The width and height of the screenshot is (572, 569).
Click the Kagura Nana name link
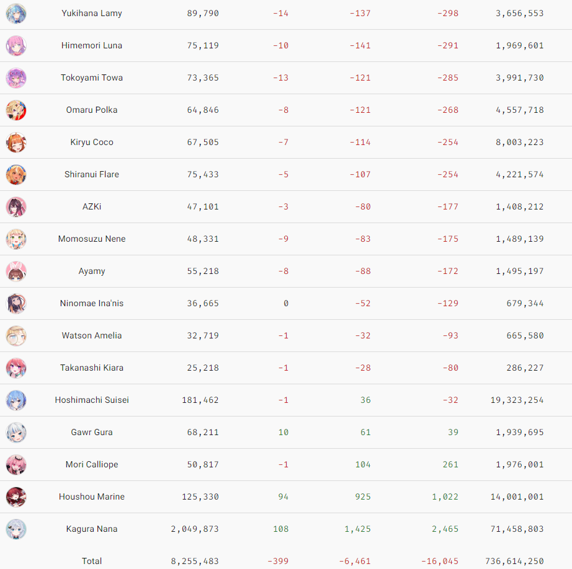[92, 529]
